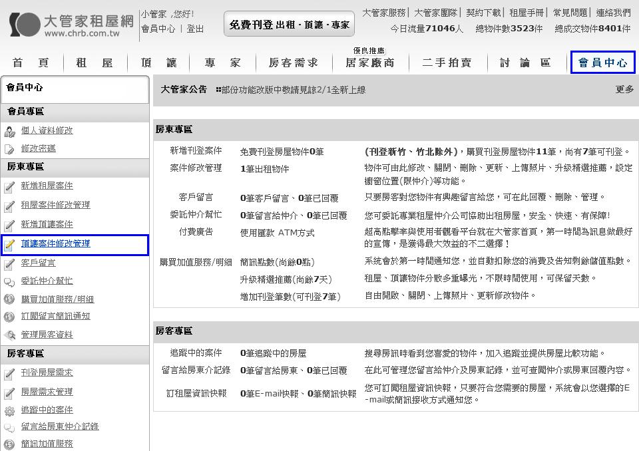This screenshot has width=639, height=451.
Task: Open 客戶留言 in sidebar
Action: pos(39,263)
